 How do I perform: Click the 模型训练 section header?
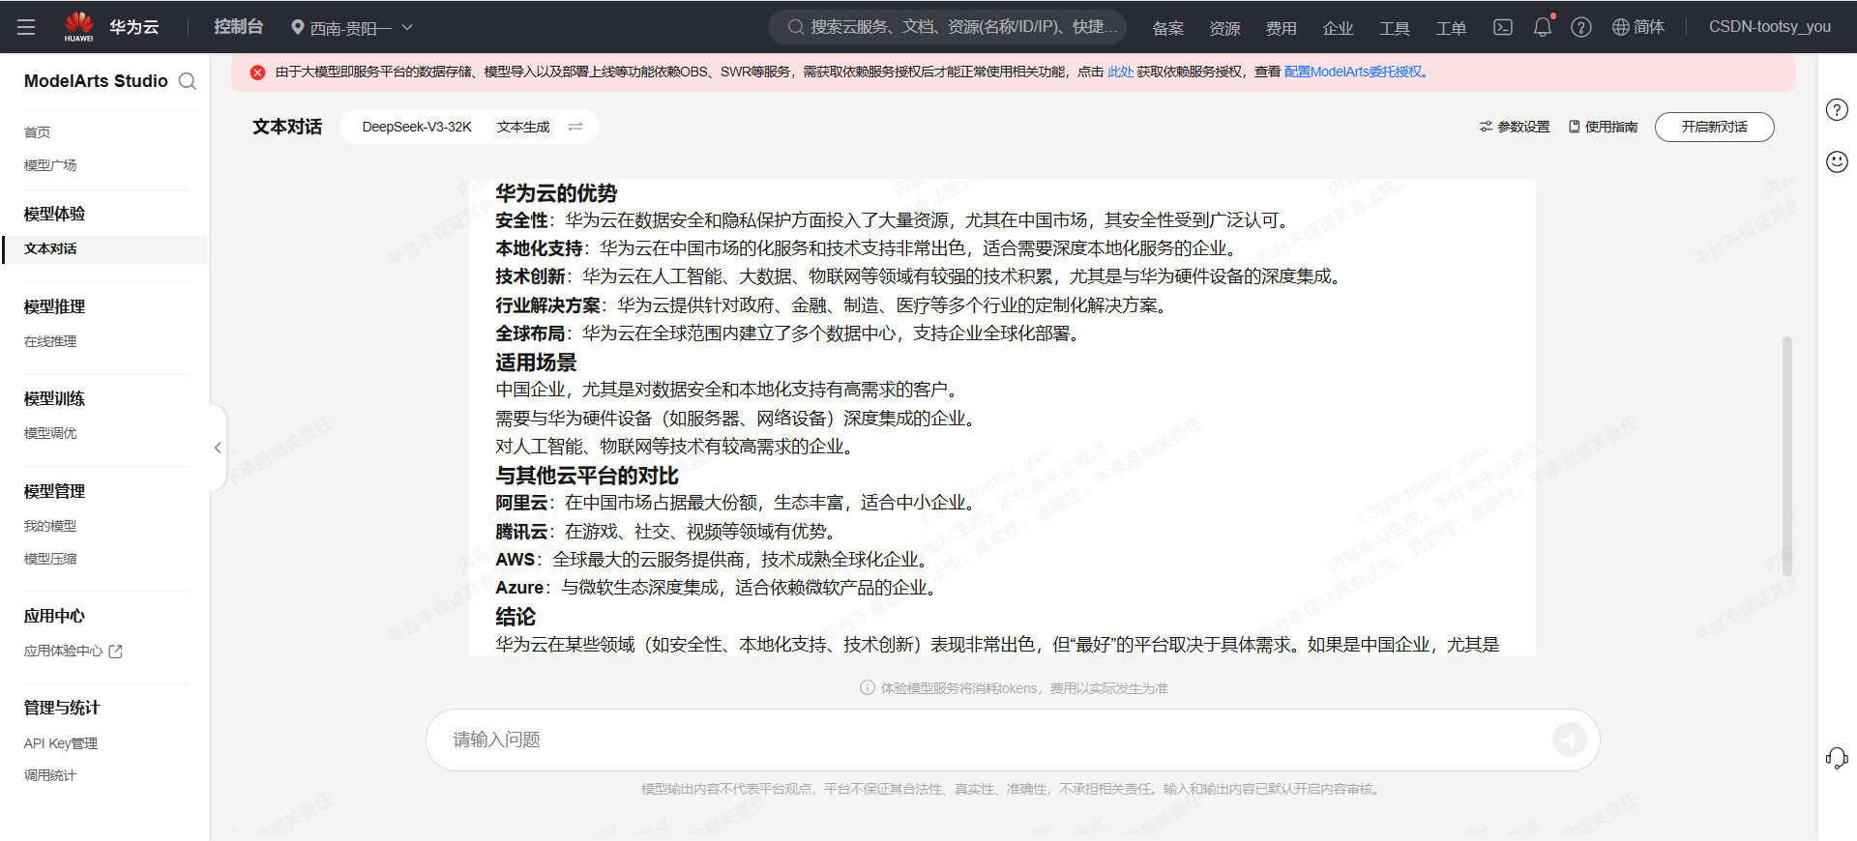pos(54,398)
